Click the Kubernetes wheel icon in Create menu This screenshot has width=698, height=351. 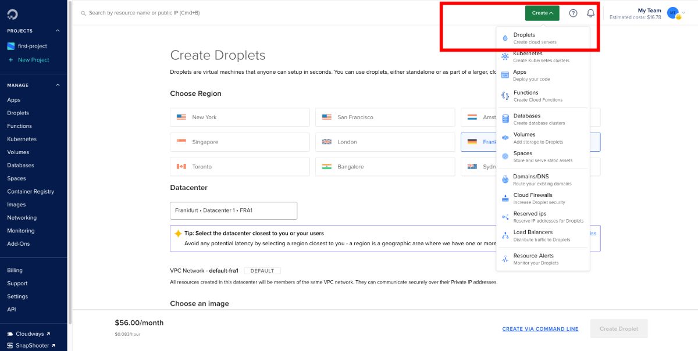pos(505,56)
